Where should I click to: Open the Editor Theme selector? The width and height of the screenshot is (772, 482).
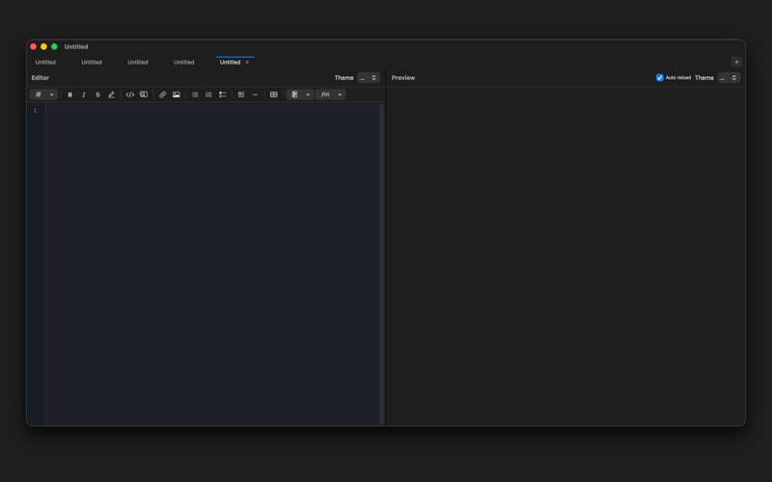pyautogui.click(x=369, y=78)
